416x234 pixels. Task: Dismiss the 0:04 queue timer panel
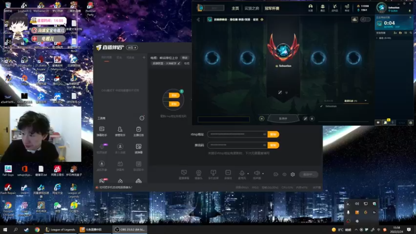click(411, 17)
